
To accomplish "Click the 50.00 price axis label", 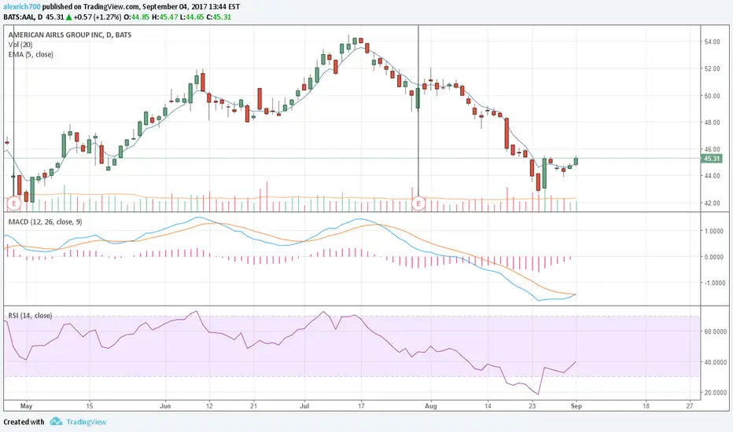I will pos(712,96).
